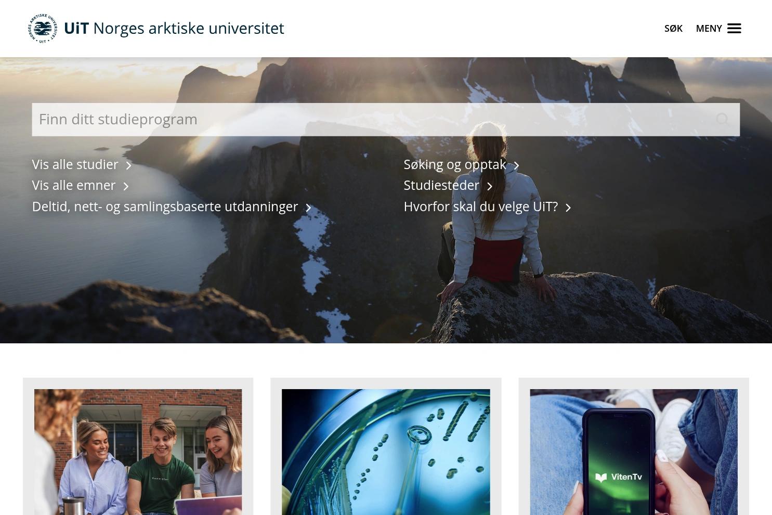This screenshot has width=772, height=515.
Task: Open Søking og opptak link
Action: [x=455, y=164]
